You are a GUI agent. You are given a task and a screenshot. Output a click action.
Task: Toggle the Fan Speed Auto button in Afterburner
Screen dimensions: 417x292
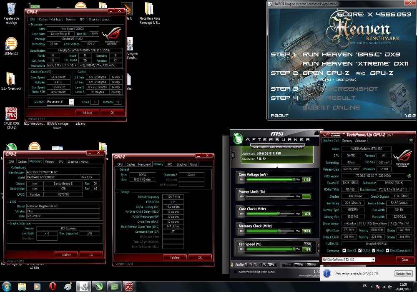[307, 244]
